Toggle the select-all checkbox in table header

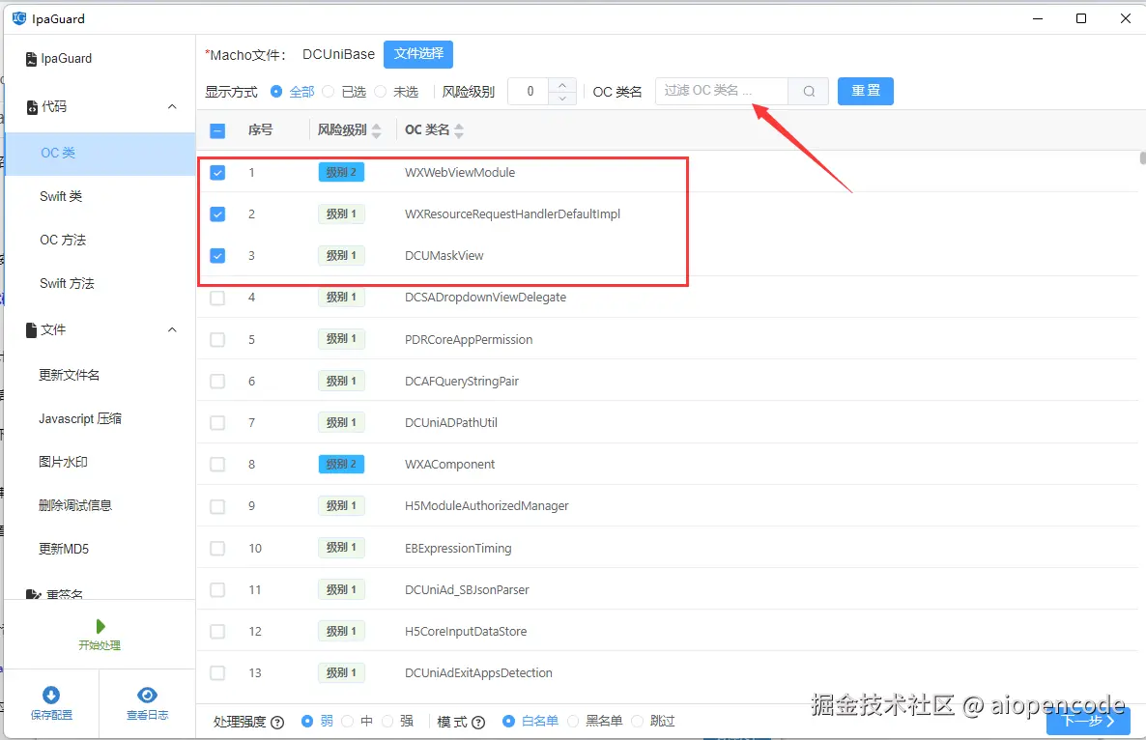click(216, 129)
